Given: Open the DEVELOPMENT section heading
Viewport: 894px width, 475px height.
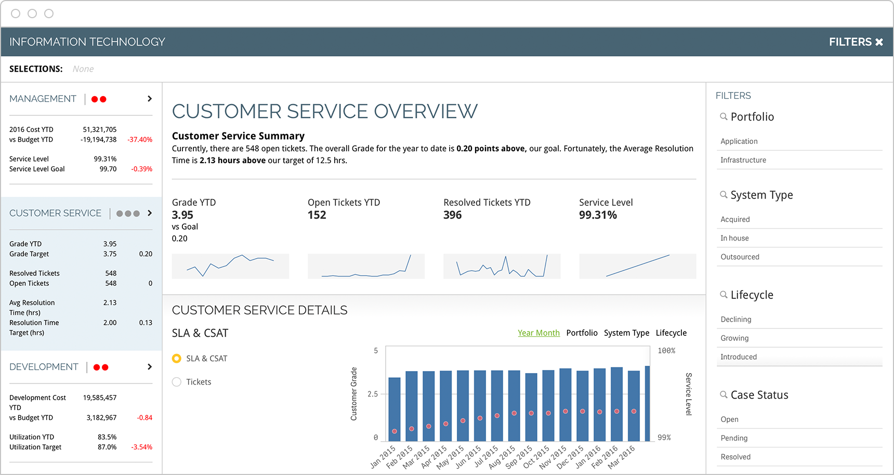Looking at the screenshot, I should coord(44,367).
